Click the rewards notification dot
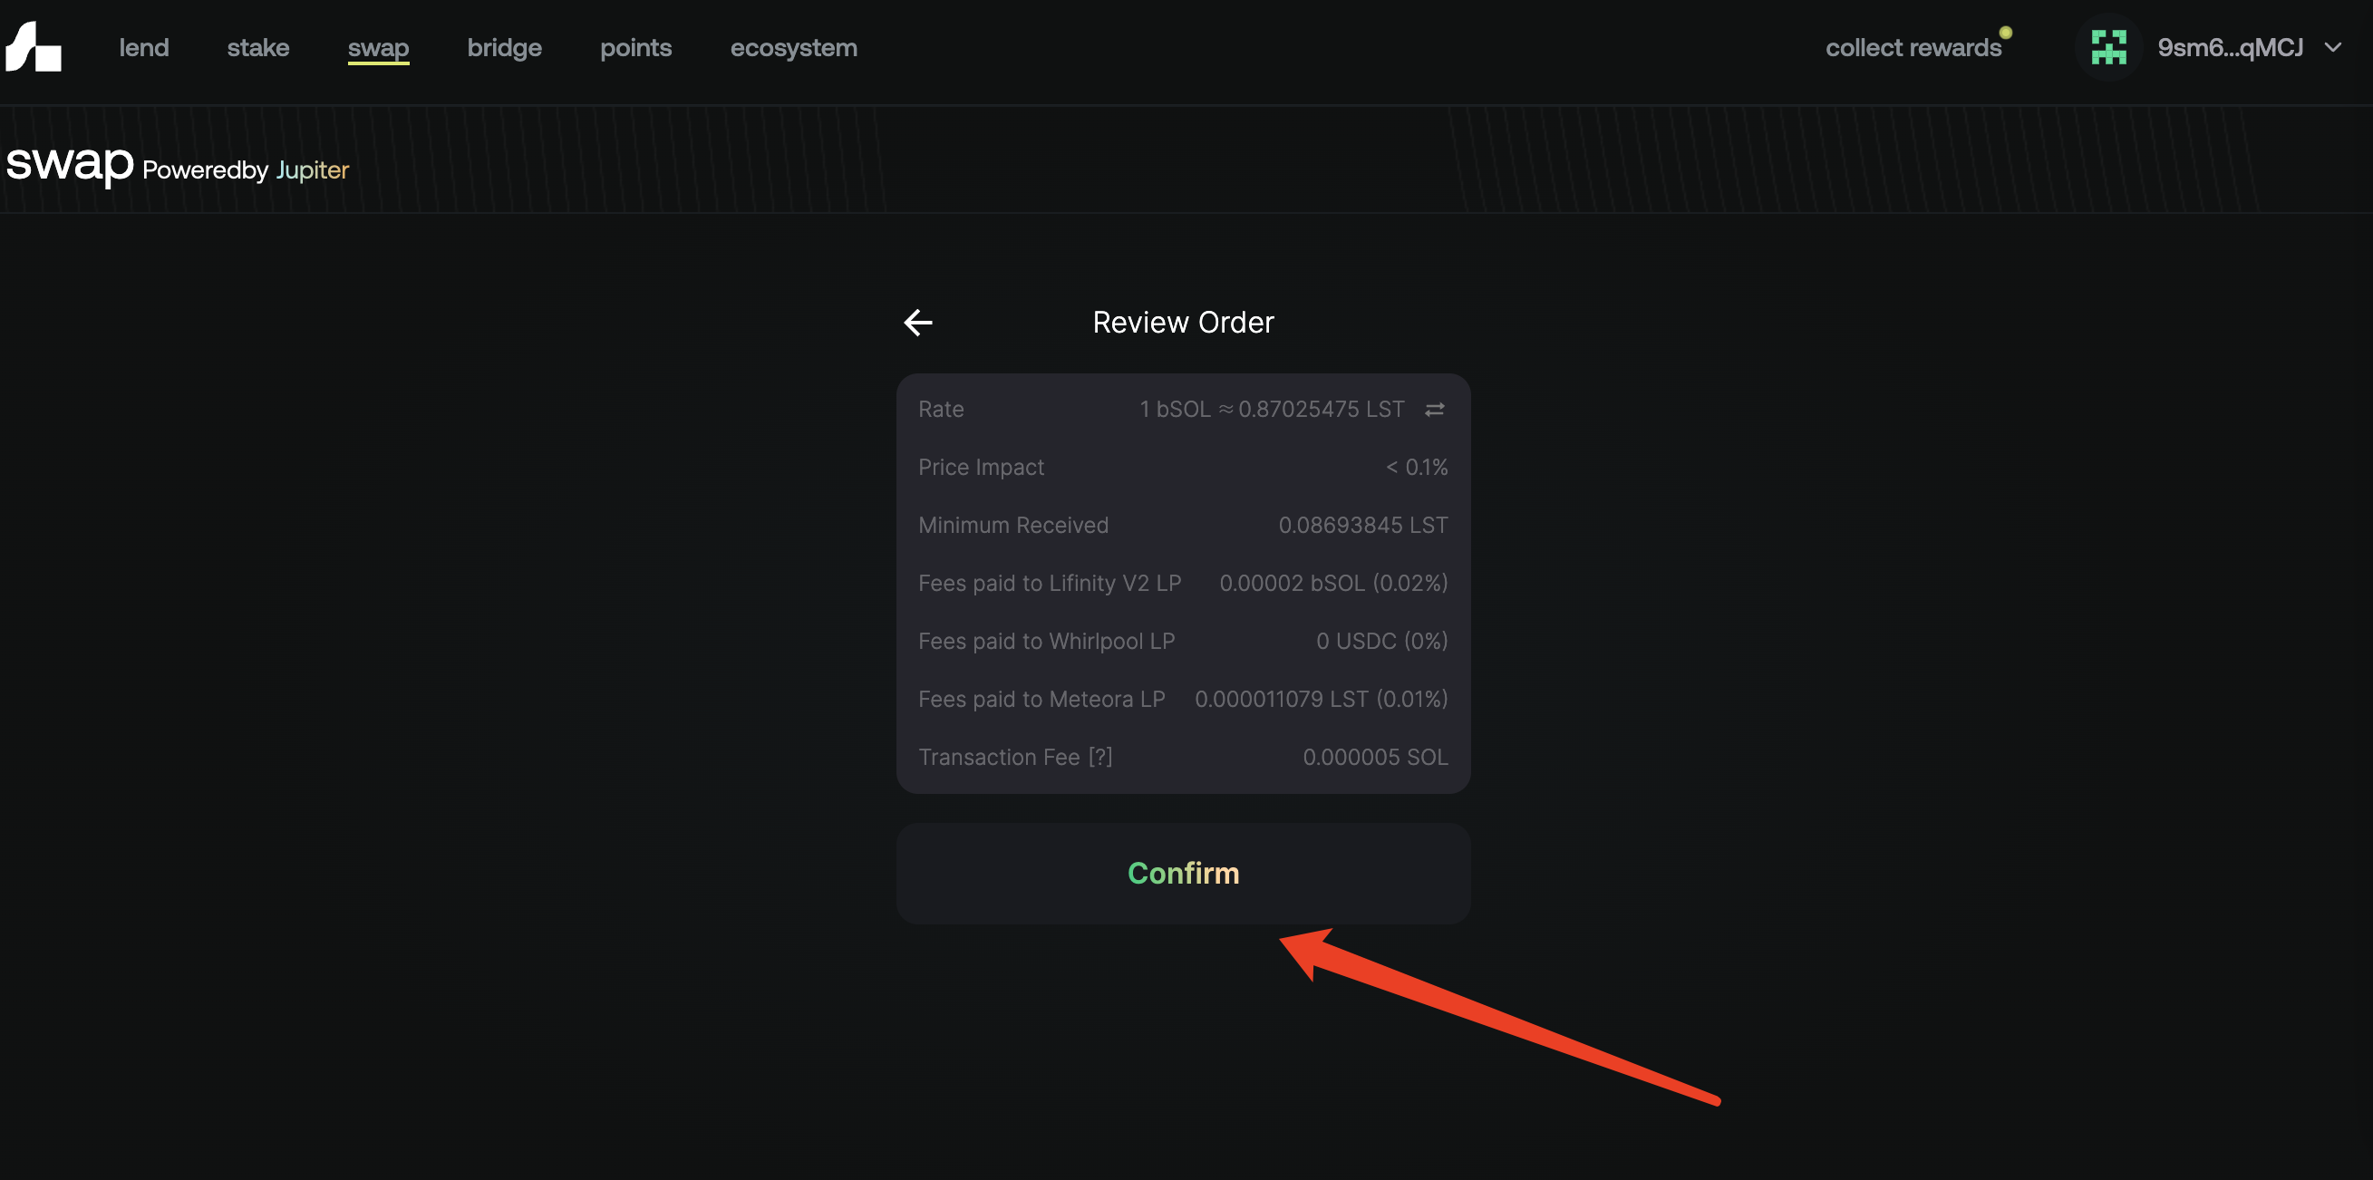This screenshot has width=2373, height=1180. (2005, 34)
